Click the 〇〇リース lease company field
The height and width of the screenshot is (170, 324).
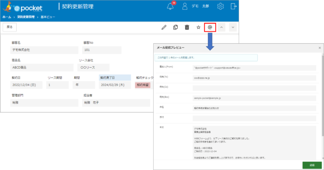(93, 67)
